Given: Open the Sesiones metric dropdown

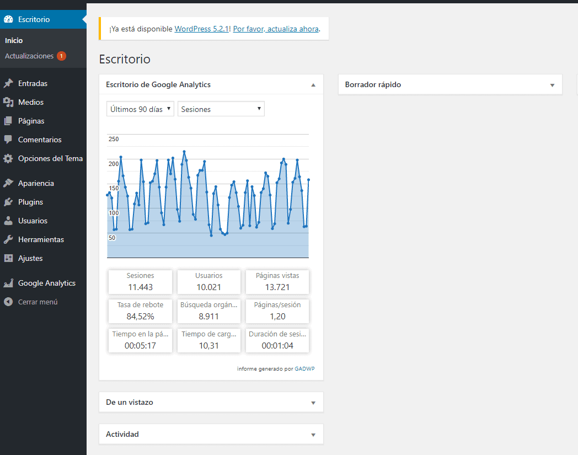Looking at the screenshot, I should pos(221,109).
